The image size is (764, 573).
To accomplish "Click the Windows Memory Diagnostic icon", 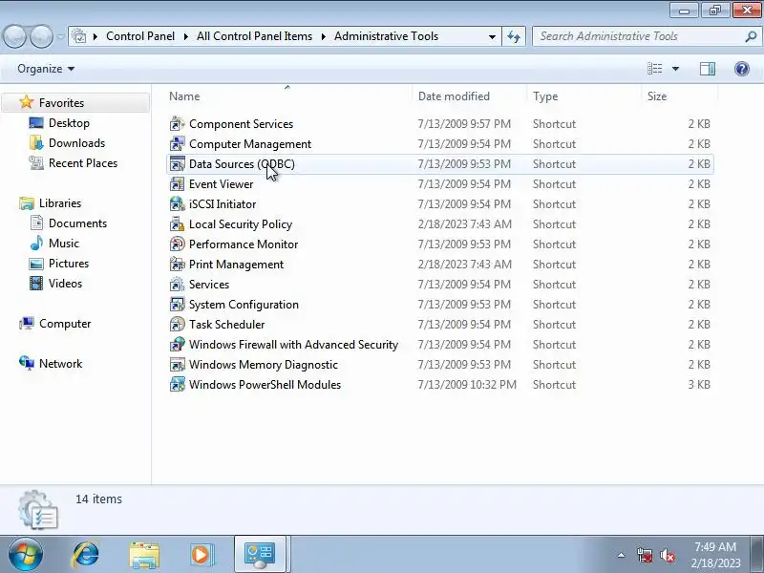I will click(x=177, y=364).
